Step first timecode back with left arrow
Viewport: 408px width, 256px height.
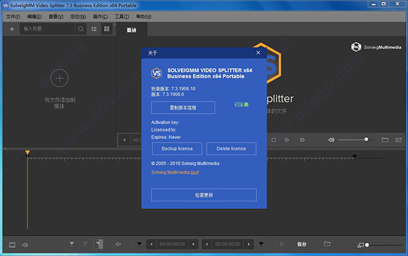pos(152,244)
